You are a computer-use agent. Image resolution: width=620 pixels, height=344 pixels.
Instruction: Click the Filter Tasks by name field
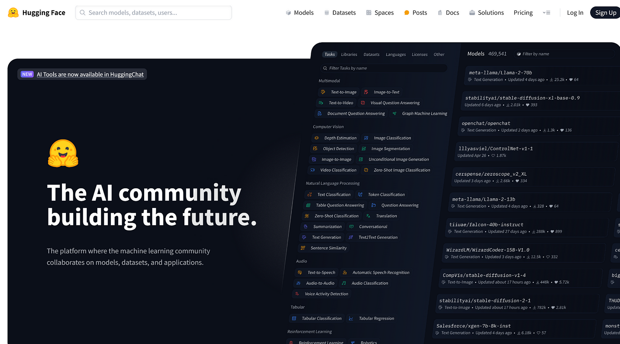click(384, 68)
